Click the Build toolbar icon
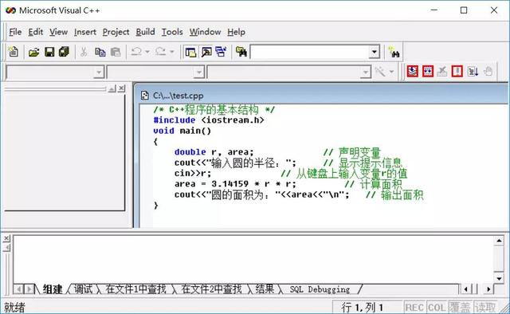This screenshot has width=510, height=314. pos(428,71)
